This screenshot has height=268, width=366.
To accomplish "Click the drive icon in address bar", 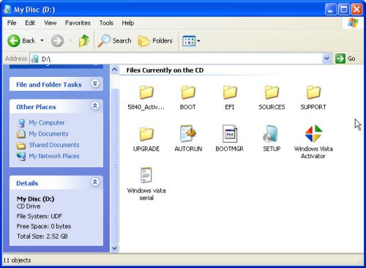I will [x=35, y=59].
